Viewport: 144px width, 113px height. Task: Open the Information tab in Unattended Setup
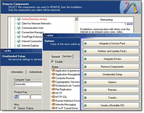point(17,72)
